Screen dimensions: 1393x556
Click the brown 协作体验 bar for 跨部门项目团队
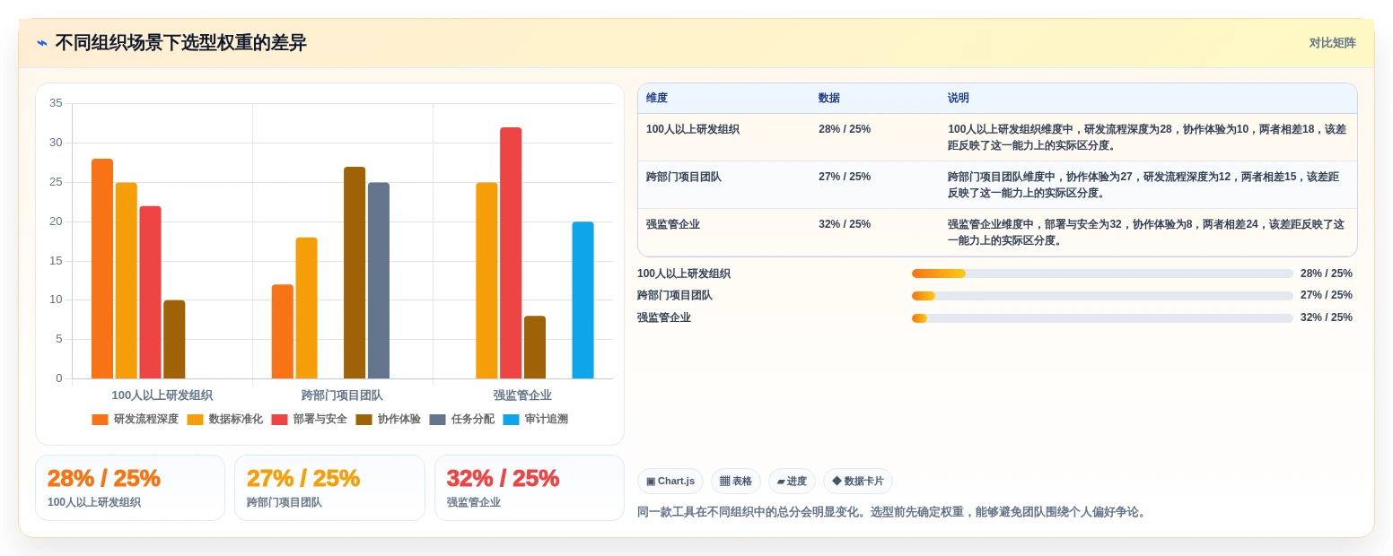pos(355,273)
